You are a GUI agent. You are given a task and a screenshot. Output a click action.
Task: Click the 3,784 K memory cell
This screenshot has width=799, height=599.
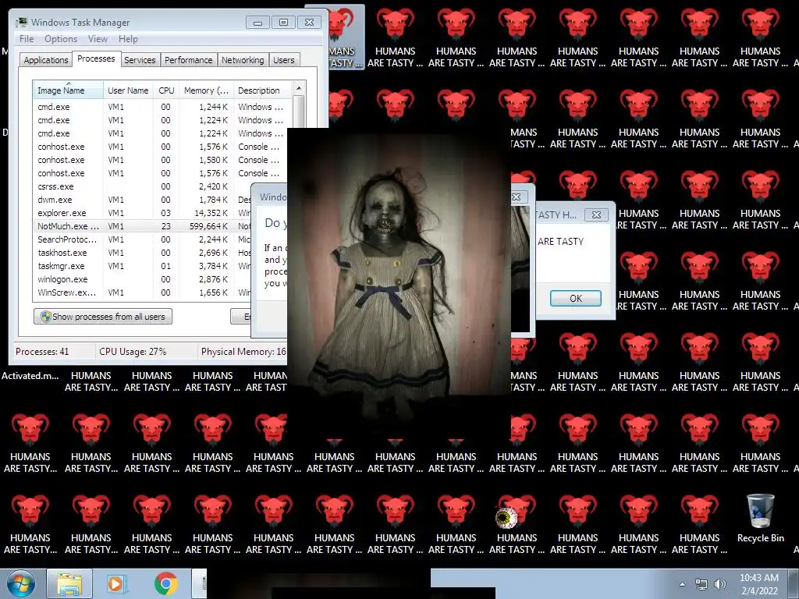[x=213, y=266]
